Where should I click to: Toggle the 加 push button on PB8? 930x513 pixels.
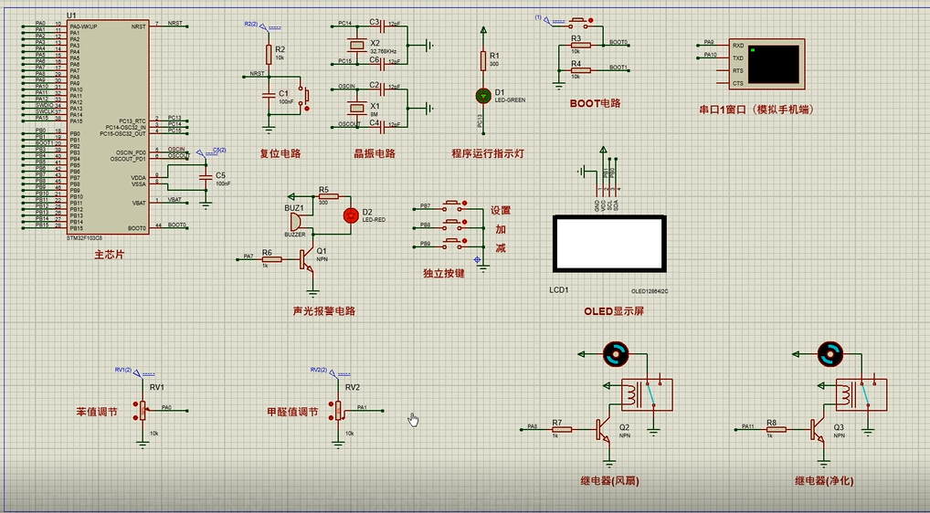[456, 224]
